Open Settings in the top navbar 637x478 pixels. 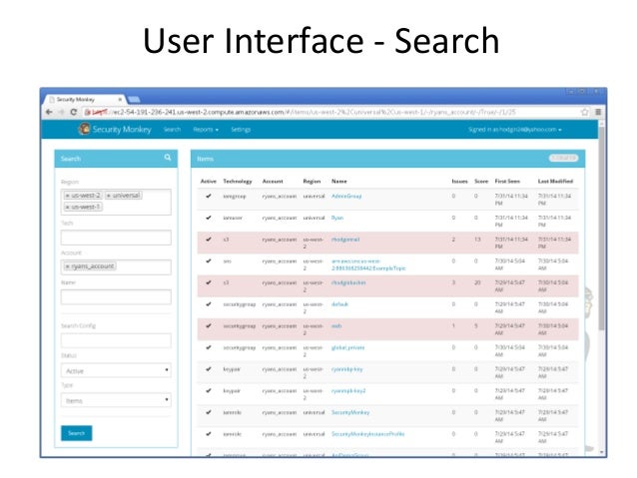click(241, 130)
